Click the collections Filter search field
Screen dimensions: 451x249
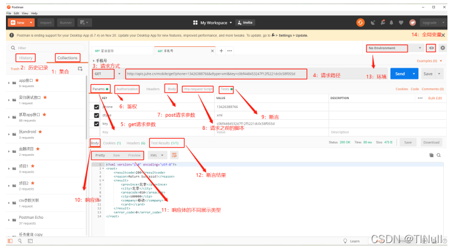[x=47, y=48]
